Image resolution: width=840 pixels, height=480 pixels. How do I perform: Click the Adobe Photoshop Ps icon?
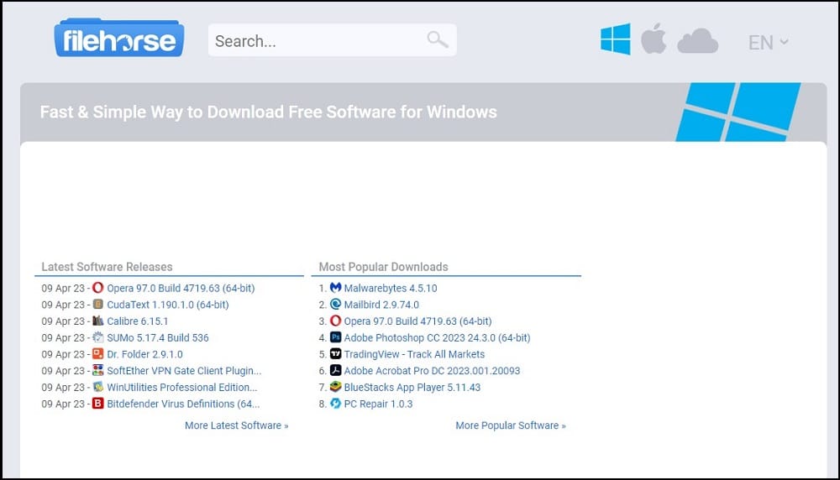(335, 337)
